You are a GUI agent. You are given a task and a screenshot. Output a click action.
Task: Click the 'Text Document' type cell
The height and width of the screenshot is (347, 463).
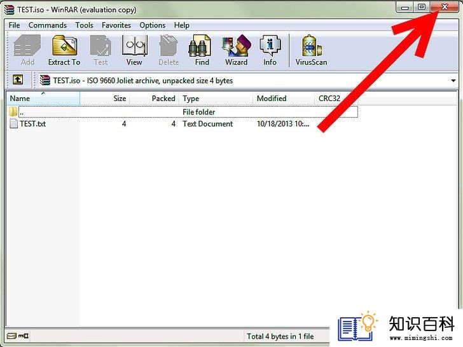[207, 124]
